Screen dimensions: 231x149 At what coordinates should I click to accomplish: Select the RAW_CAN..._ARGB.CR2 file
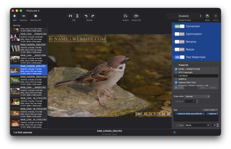[29, 91]
